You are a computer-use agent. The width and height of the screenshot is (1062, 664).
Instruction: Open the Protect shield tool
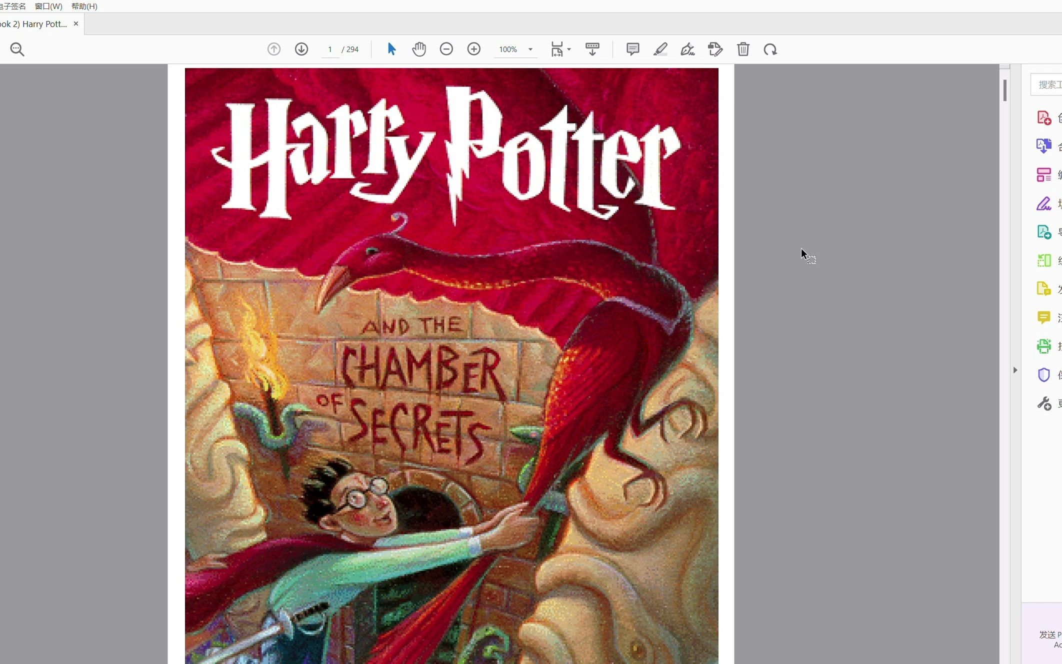(x=1044, y=375)
